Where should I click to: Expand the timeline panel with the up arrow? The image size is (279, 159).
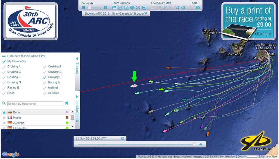point(201,144)
